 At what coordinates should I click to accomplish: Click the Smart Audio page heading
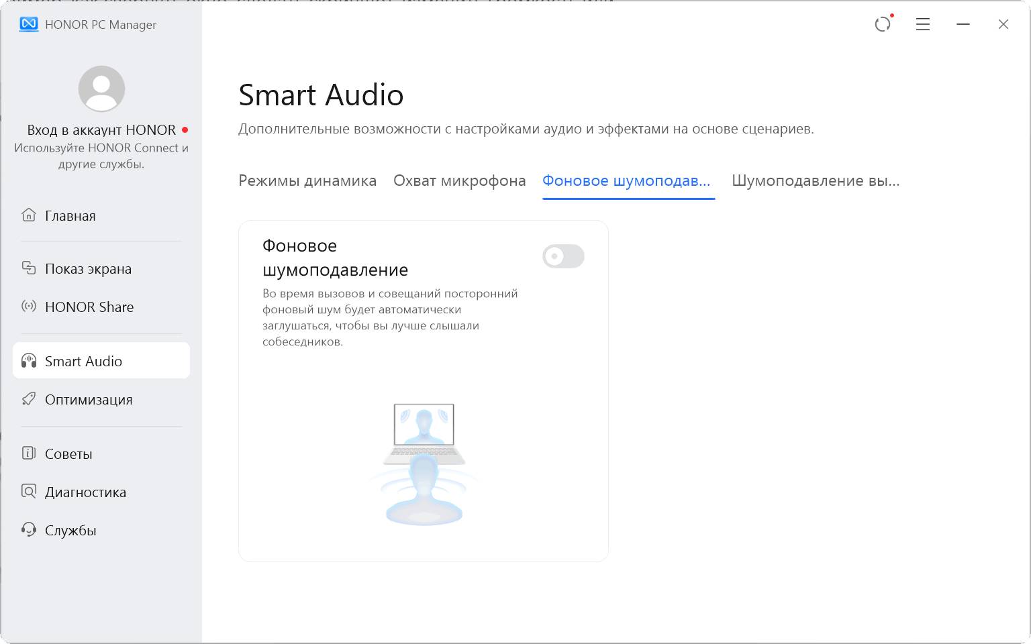point(321,95)
